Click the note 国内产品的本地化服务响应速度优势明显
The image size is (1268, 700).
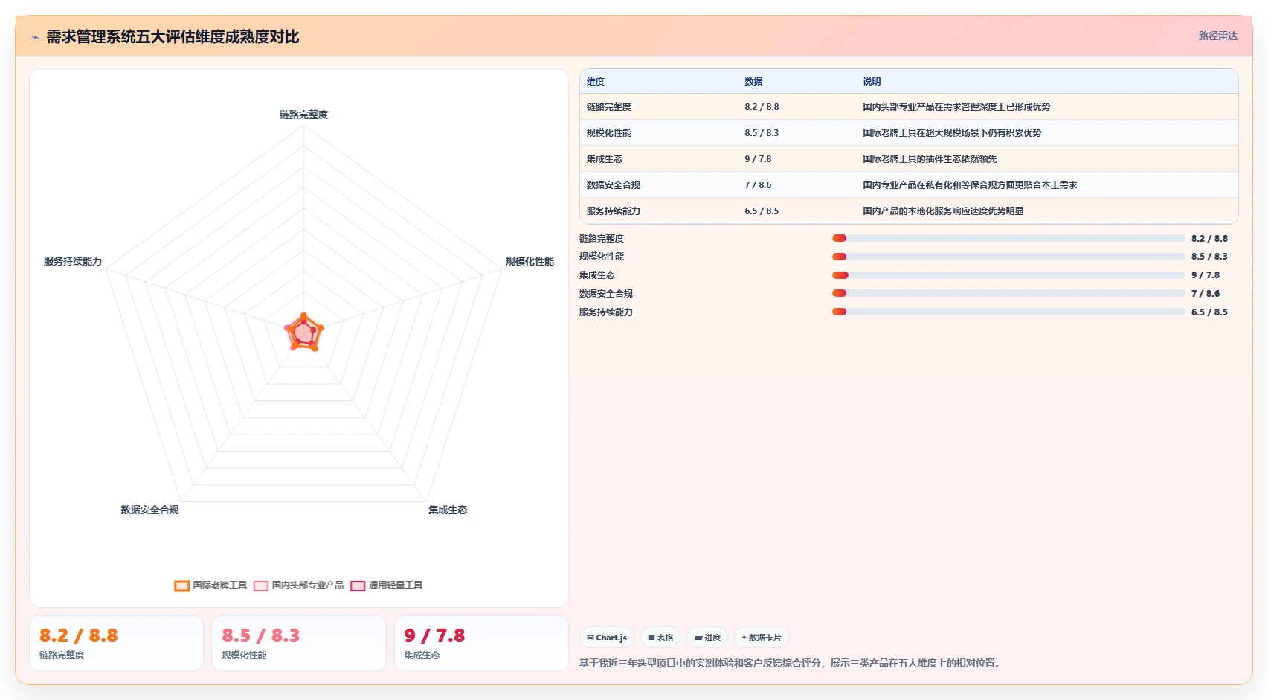[x=943, y=211]
